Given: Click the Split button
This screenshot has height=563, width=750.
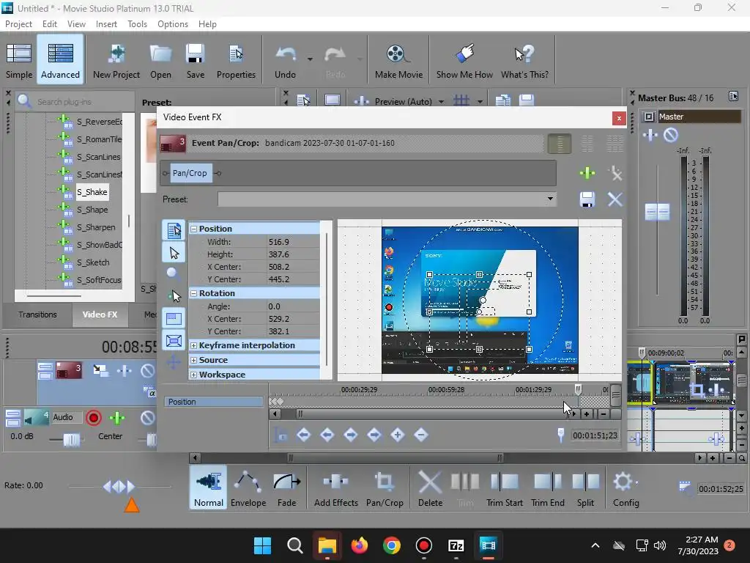Looking at the screenshot, I should (585, 488).
